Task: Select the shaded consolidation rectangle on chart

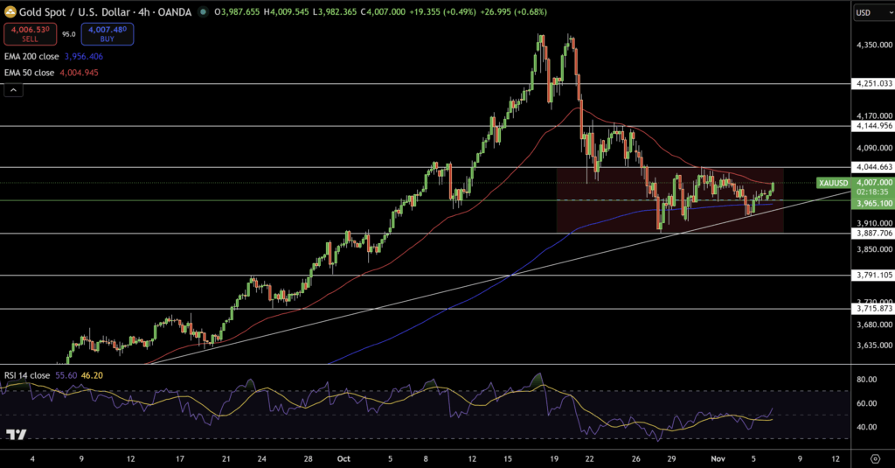Action: click(x=612, y=217)
